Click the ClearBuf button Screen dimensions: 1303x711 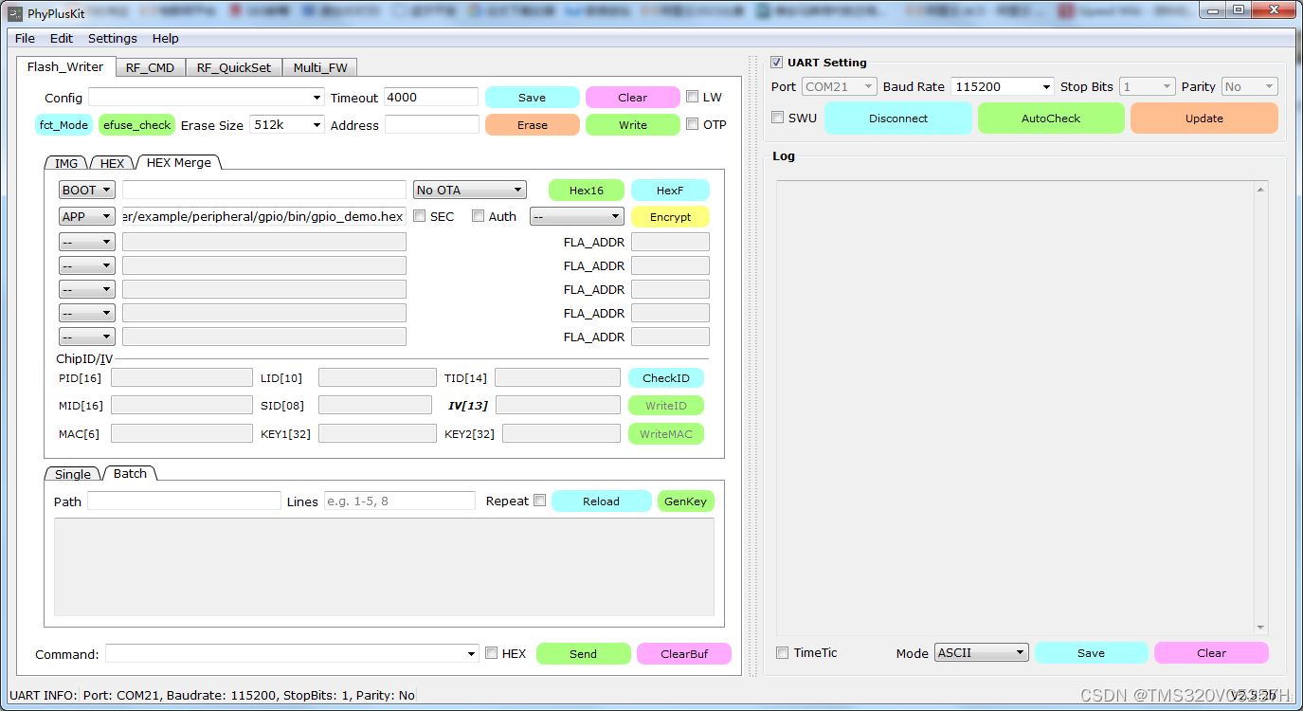point(683,654)
